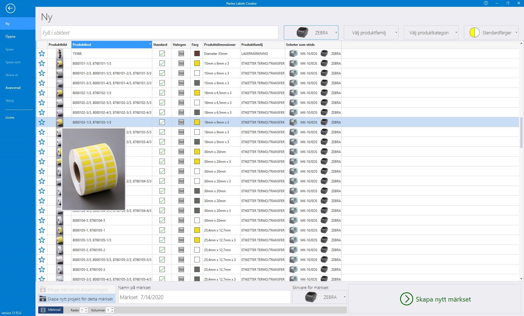Viewport: 524px width, 316px height.
Task: Open the ZEBRA printer filter dropdown
Action: [311, 32]
